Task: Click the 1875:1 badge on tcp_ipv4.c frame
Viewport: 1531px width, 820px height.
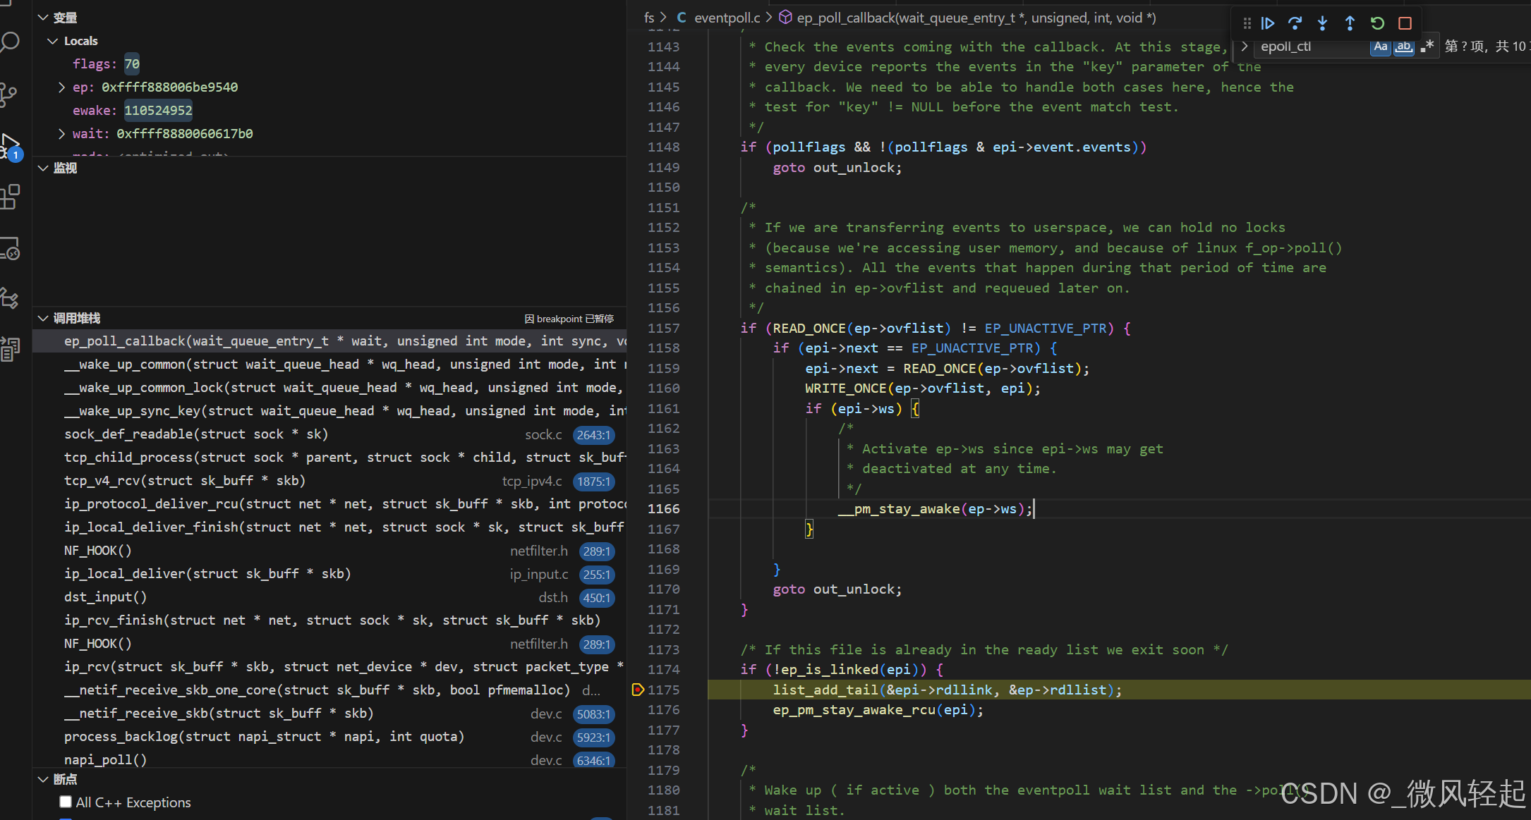Action: click(x=593, y=482)
